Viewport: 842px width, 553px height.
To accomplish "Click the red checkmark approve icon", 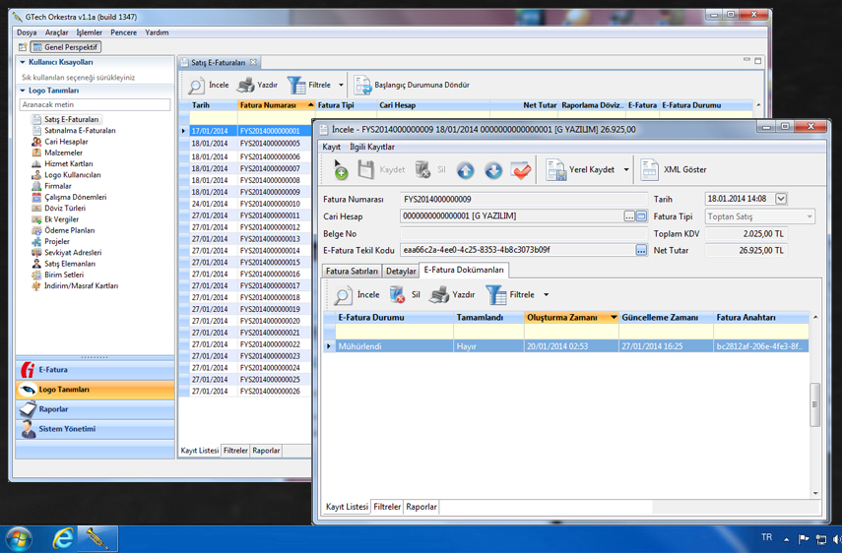I will pos(521,170).
